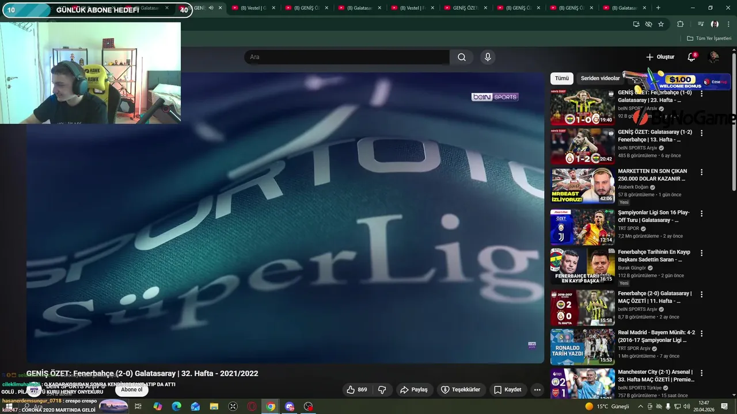Click install app icon in address bar
Screen dimensions: 737x414
(x=636, y=24)
